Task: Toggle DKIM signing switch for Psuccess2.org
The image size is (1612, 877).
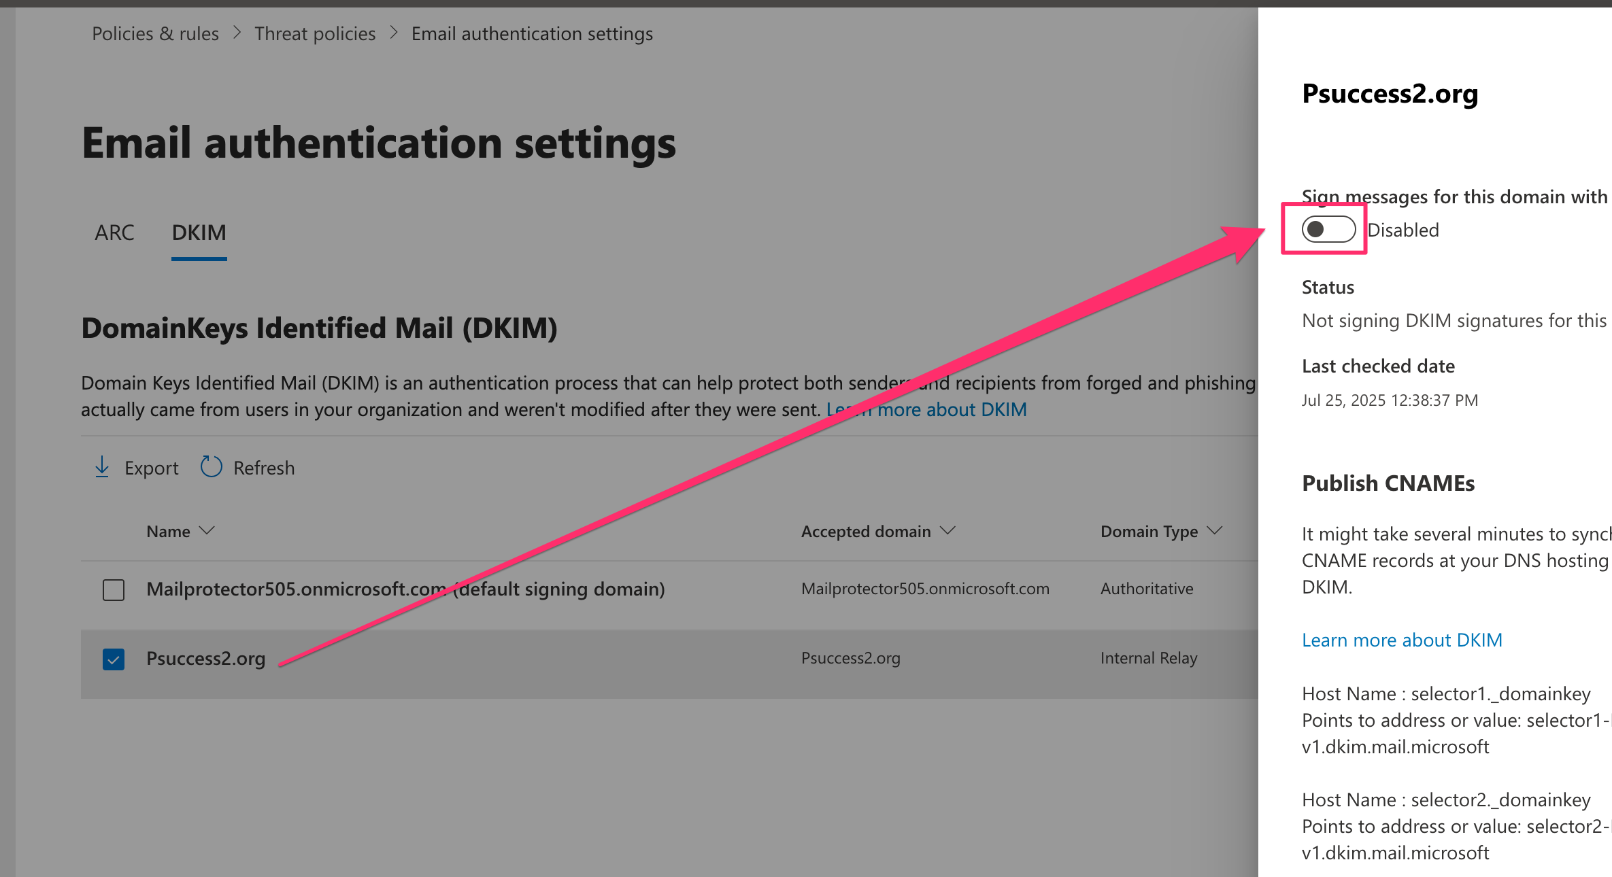Action: (1328, 230)
